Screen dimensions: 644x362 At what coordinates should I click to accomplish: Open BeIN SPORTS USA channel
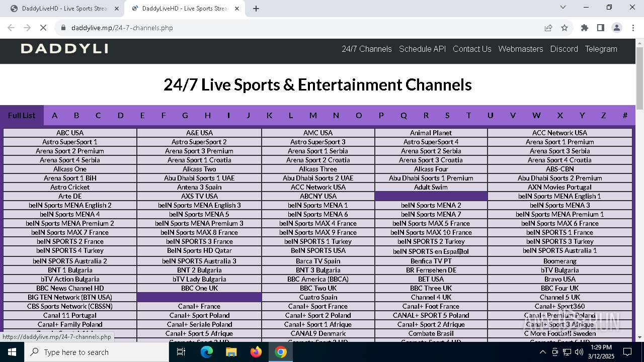[x=318, y=250]
